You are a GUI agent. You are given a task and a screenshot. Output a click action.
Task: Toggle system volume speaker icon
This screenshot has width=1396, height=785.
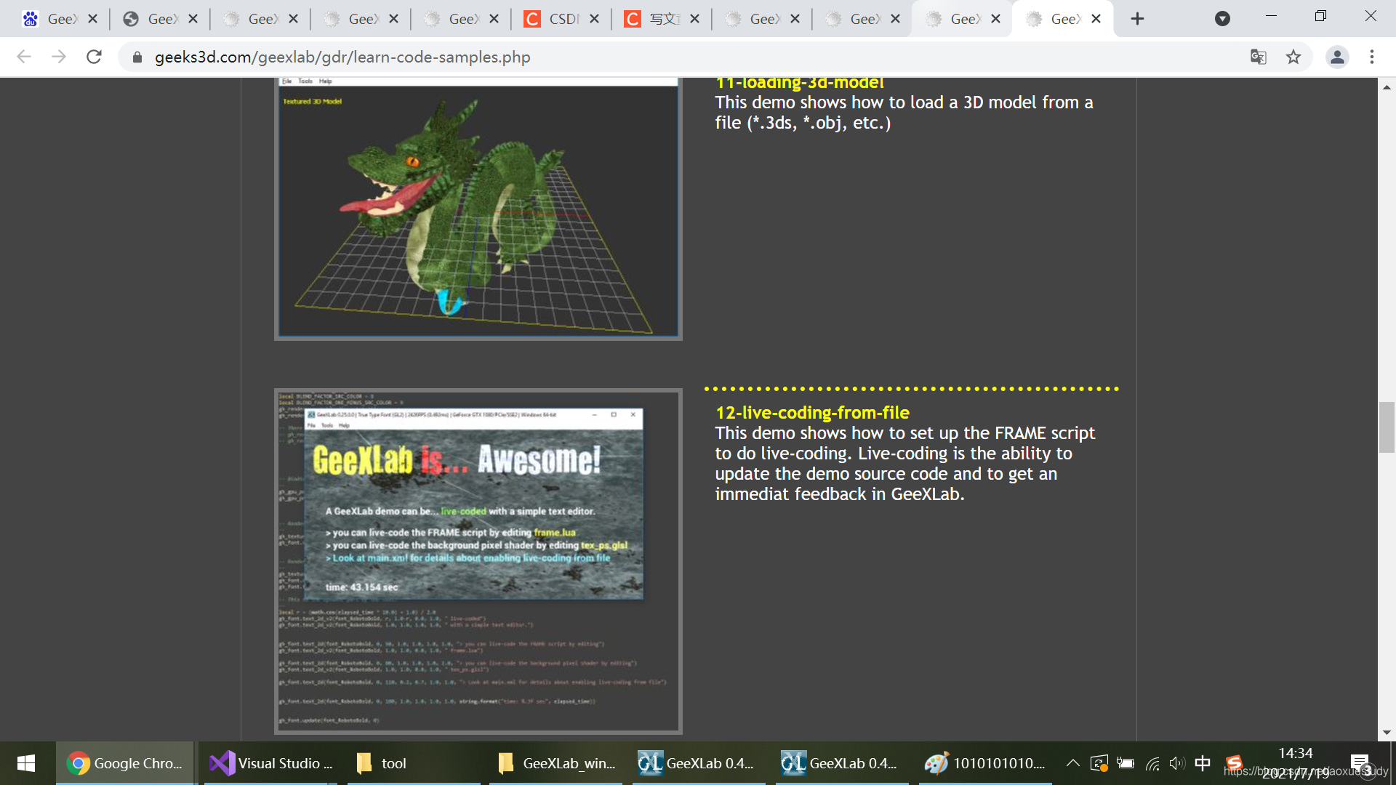pyautogui.click(x=1176, y=763)
